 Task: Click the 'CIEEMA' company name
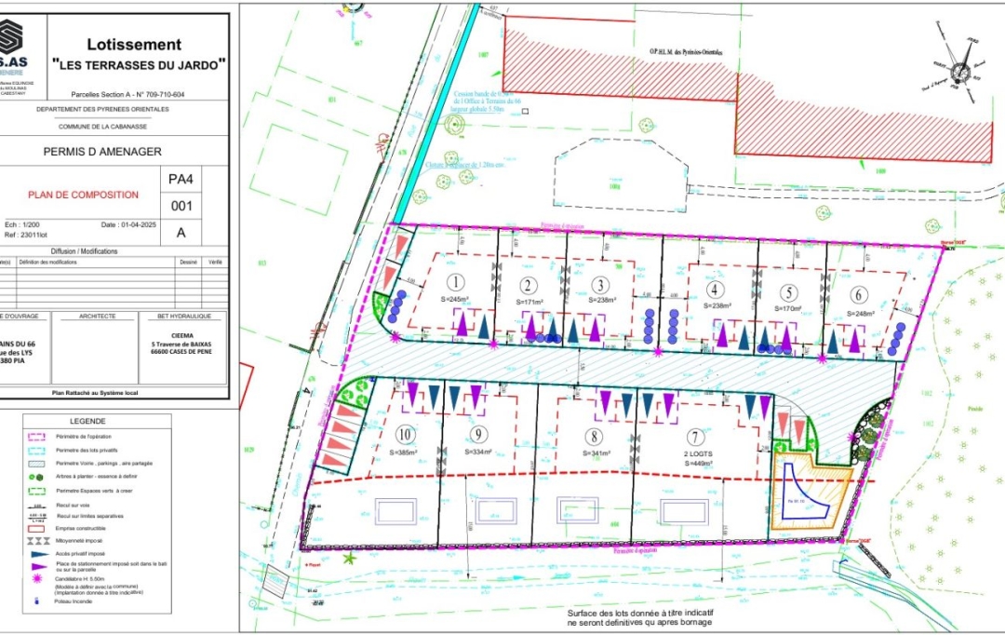[182, 335]
